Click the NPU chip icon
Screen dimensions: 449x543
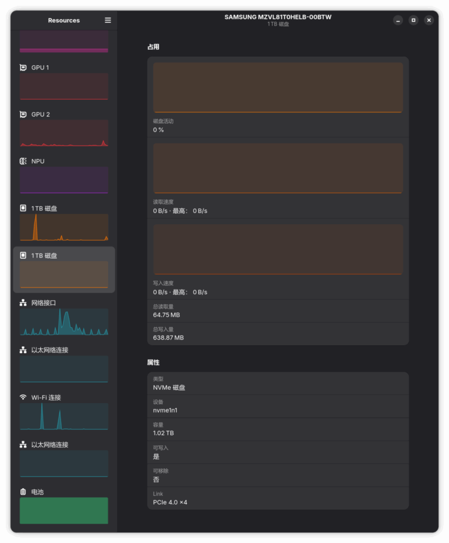click(x=23, y=161)
